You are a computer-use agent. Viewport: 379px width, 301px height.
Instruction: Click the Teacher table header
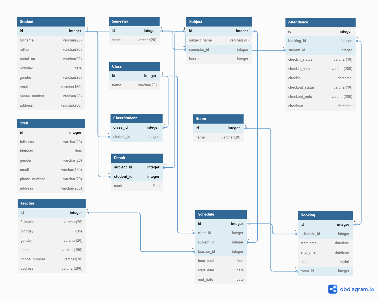click(51, 203)
